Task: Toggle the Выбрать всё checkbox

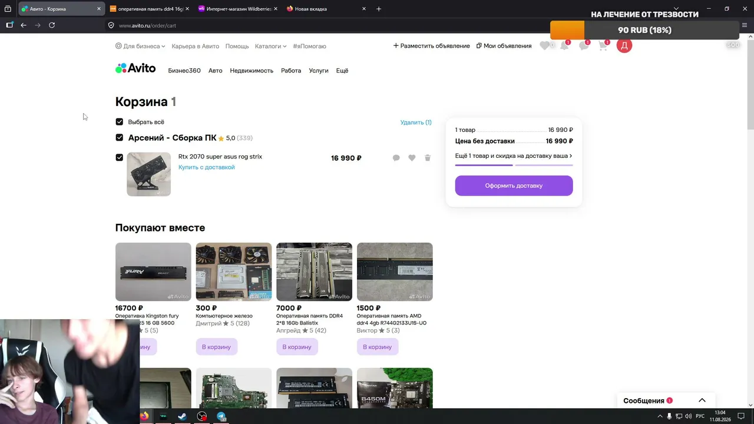Action: [120, 122]
